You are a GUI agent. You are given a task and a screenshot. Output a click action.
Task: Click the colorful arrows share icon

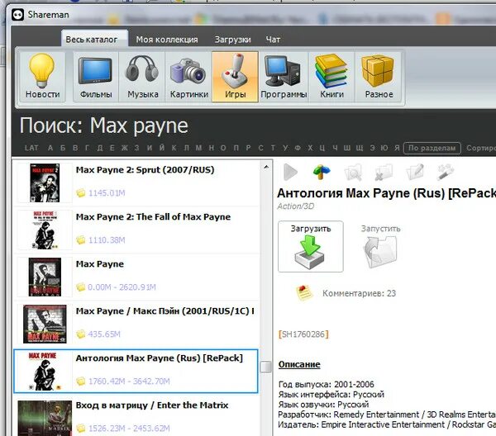coord(322,172)
